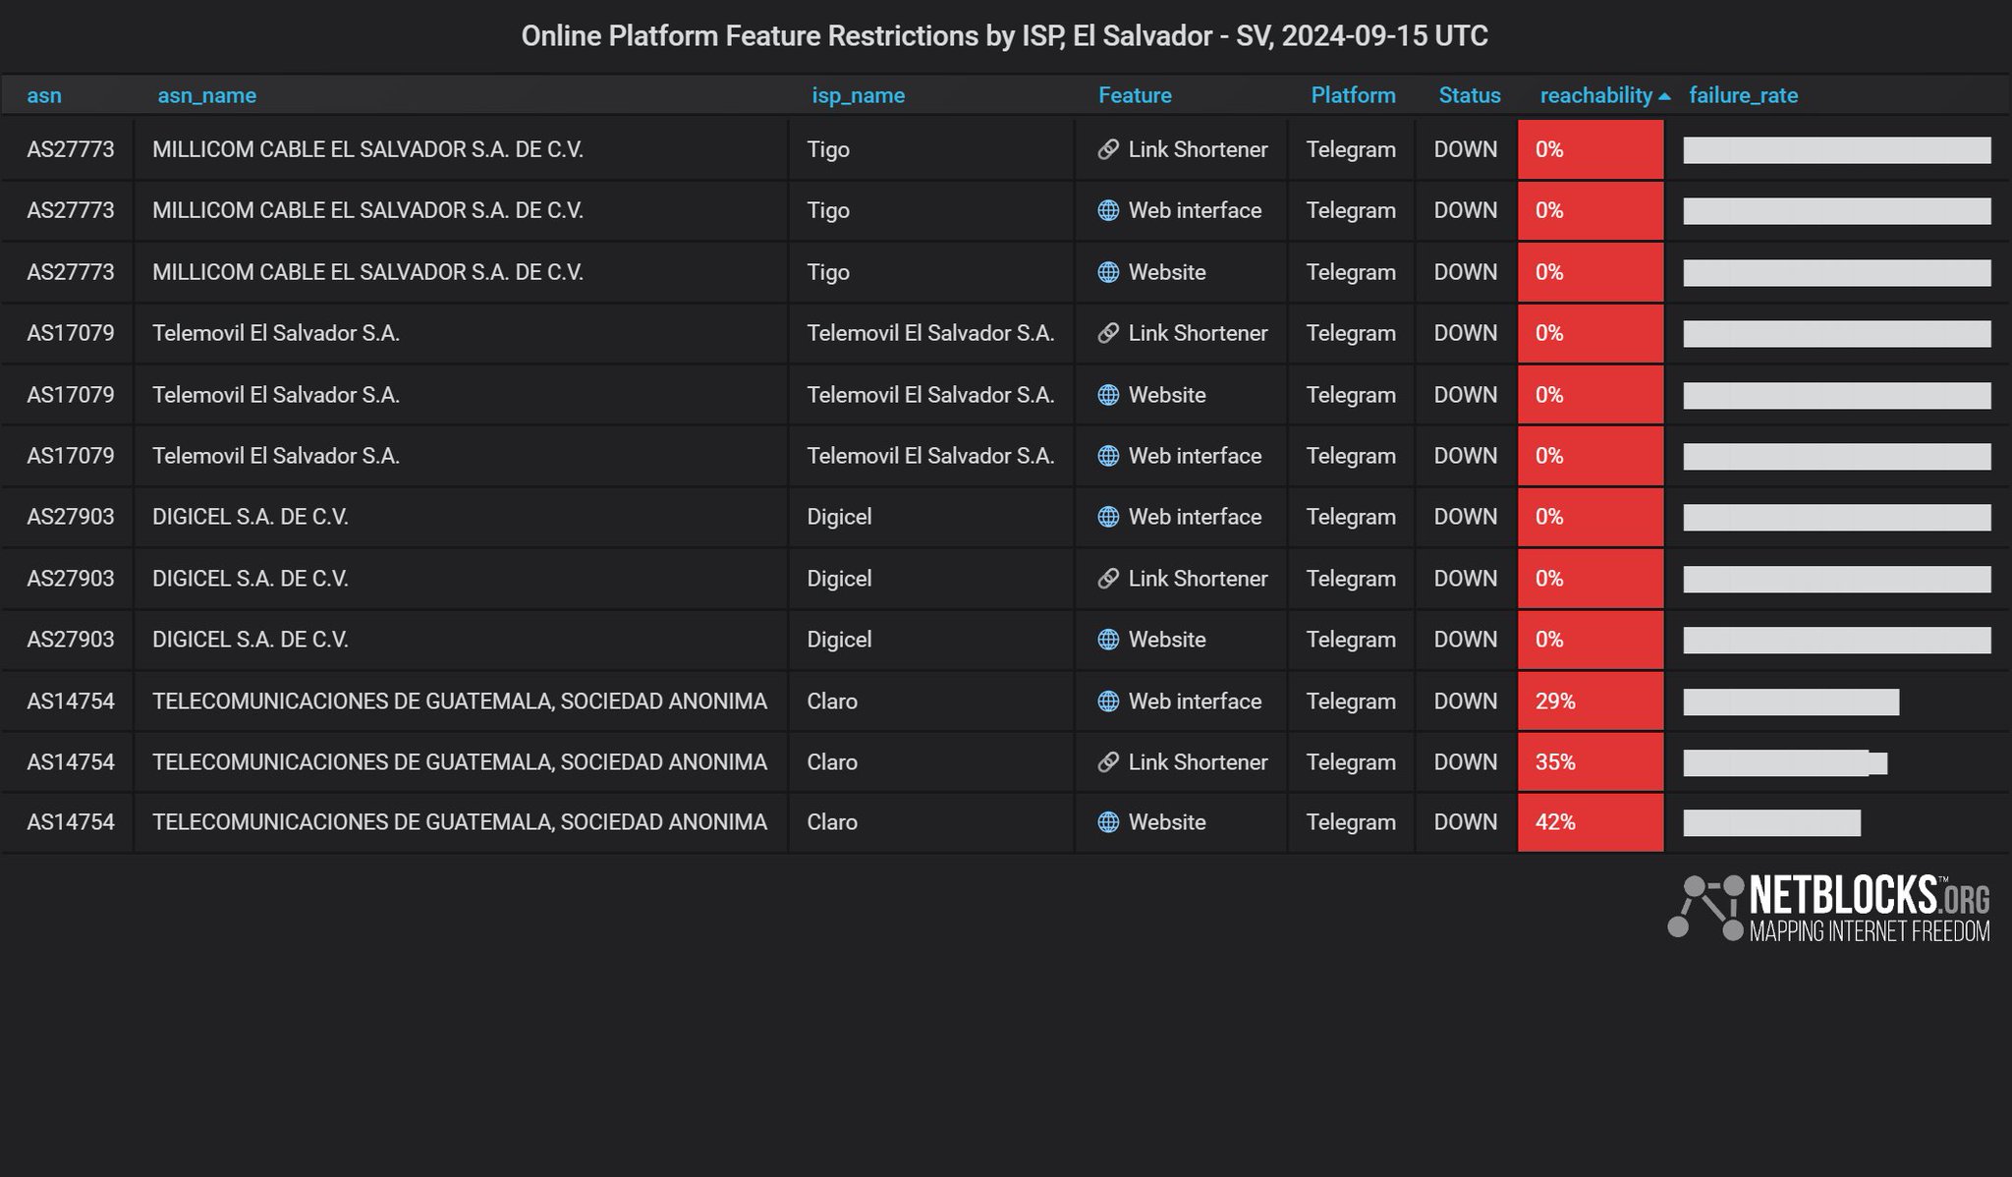
Task: Click the link icon in the Telemovil Link Shortener row
Action: tap(1108, 333)
